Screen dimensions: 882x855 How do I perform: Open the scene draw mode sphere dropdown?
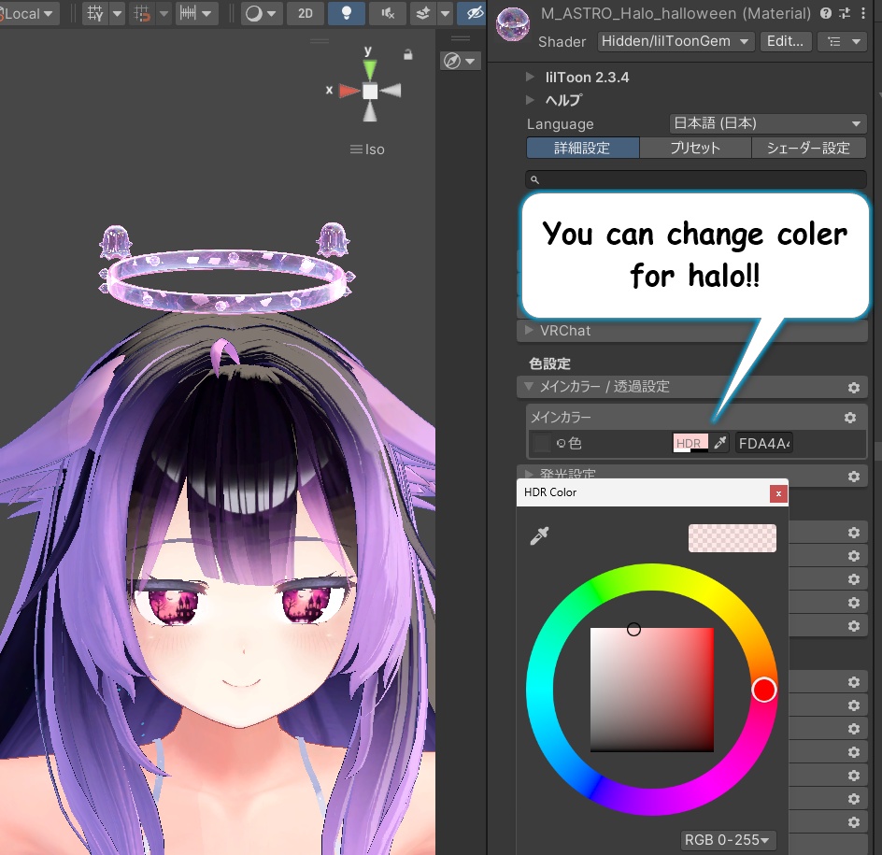pyautogui.click(x=262, y=13)
